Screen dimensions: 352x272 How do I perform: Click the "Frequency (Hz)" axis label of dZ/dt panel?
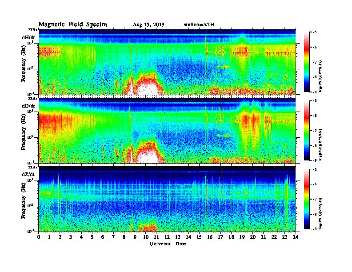pos(24,201)
